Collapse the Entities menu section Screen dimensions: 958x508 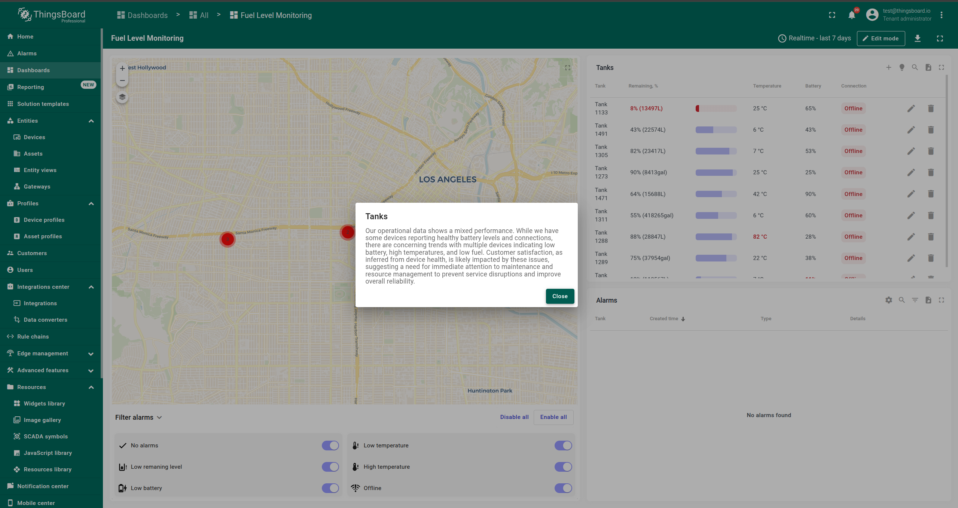click(91, 121)
